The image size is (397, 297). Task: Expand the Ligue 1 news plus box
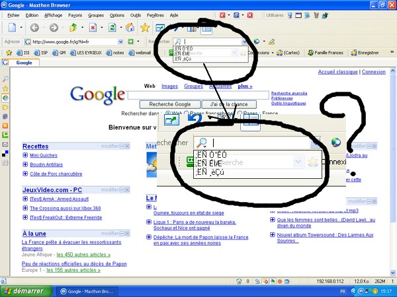tap(149, 222)
